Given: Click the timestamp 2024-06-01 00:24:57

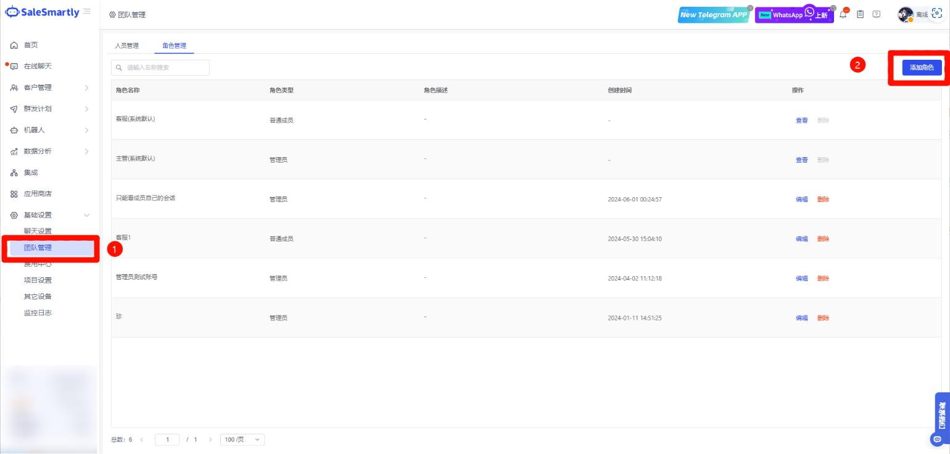Looking at the screenshot, I should [x=635, y=200].
